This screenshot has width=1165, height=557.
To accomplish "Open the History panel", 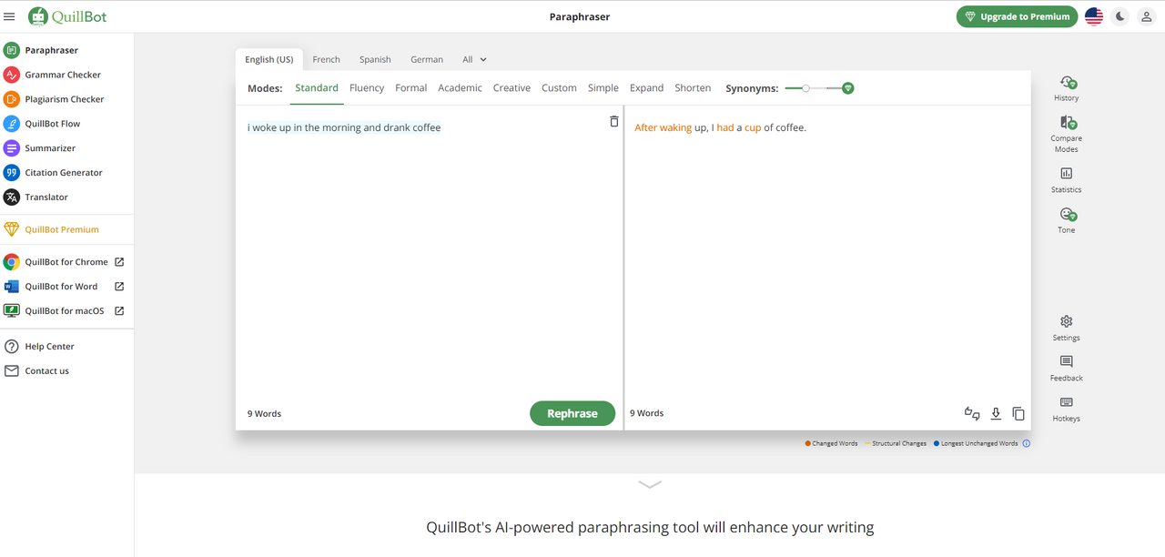I will [1067, 88].
